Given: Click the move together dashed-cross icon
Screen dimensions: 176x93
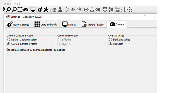Looking at the screenshot, I should pyautogui.click(x=130, y=9).
